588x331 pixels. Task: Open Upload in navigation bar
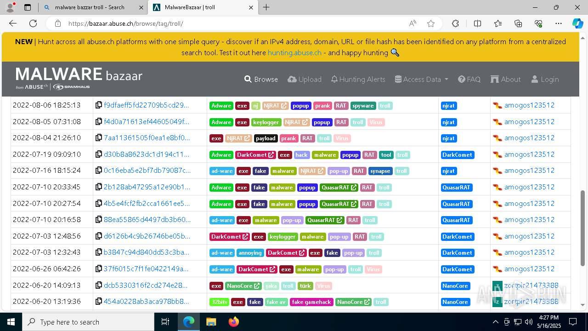[305, 79]
